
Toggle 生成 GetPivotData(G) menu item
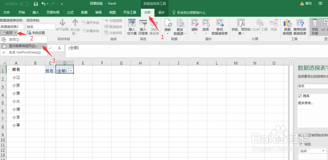(x=24, y=52)
